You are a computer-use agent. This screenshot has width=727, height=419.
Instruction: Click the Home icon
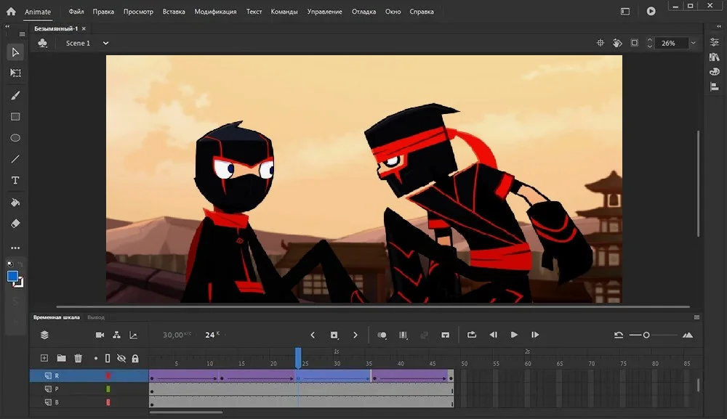(x=11, y=12)
